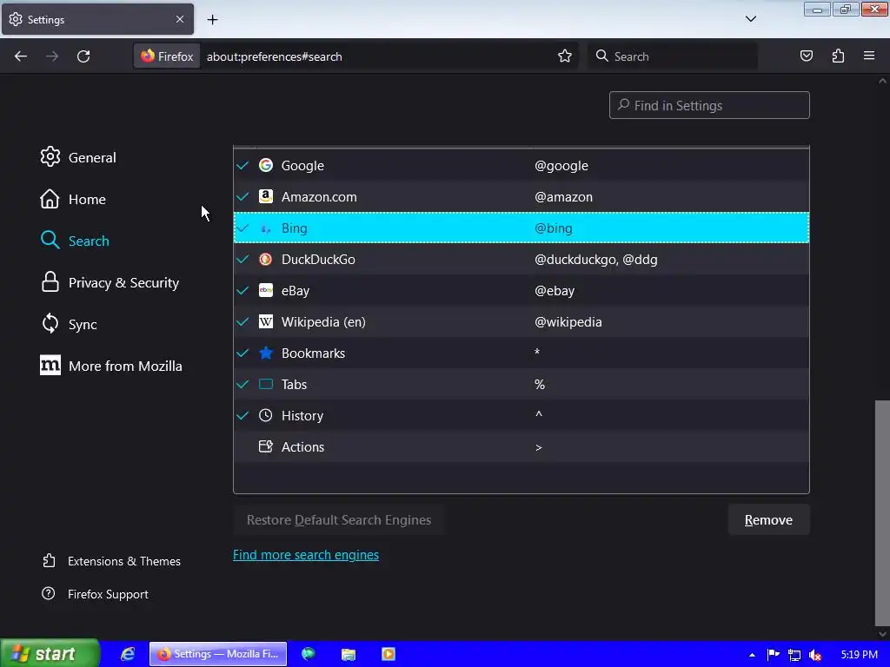Uncheck the DuckDuckGo checkmark

click(x=243, y=259)
